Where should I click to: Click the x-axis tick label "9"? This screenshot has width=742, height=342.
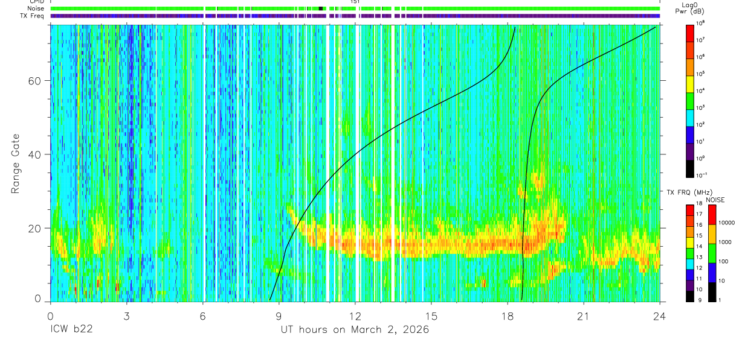(279, 315)
